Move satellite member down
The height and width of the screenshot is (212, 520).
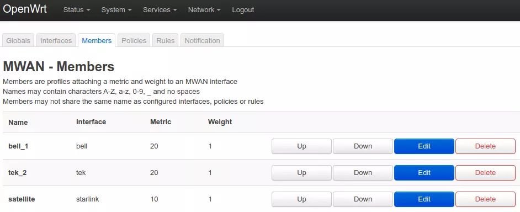coord(363,199)
